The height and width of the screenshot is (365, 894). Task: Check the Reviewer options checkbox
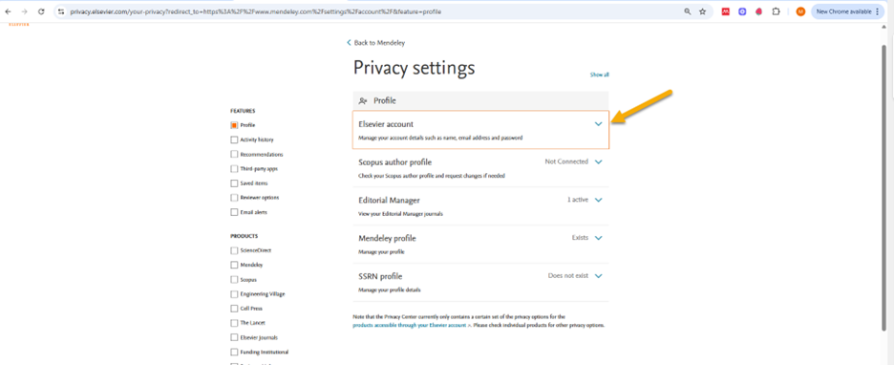[234, 198]
